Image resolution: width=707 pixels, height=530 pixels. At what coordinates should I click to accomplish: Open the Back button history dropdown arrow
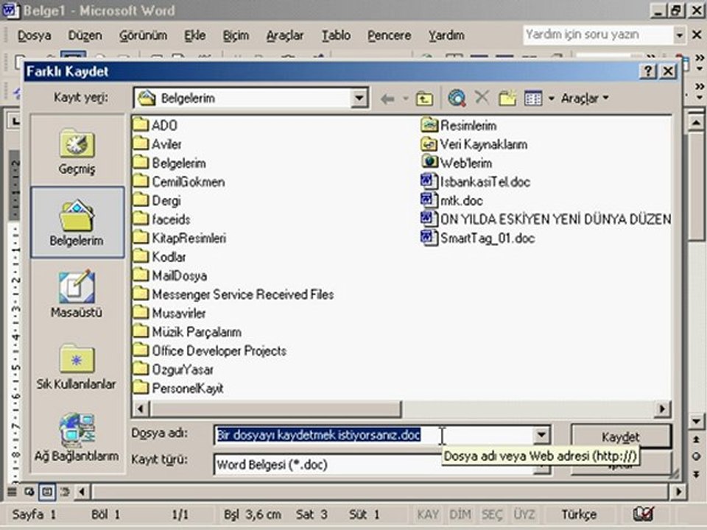pos(405,98)
